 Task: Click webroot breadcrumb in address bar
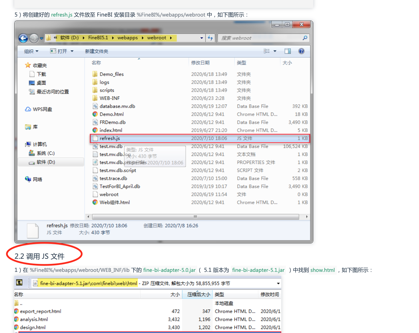(x=157, y=38)
